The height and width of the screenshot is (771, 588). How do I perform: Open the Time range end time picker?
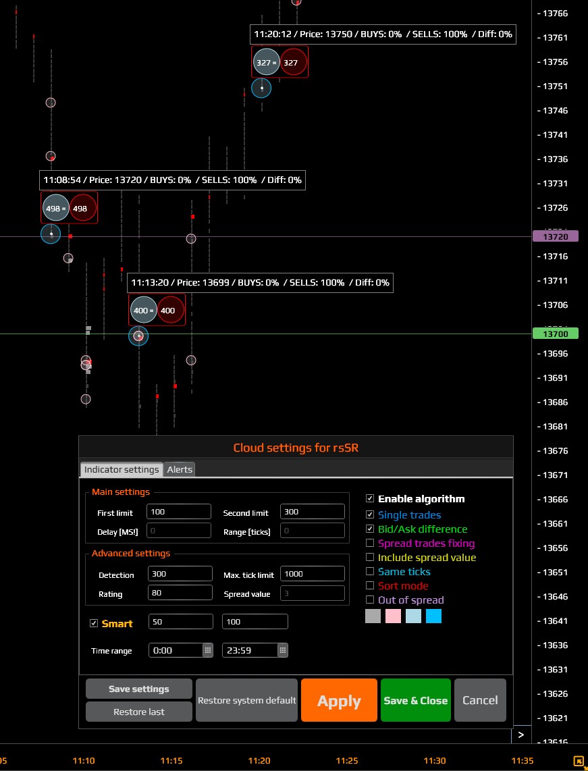pos(282,650)
